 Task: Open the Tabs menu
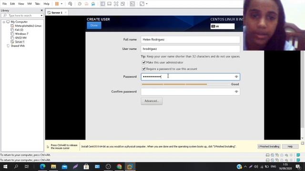point(38,4)
